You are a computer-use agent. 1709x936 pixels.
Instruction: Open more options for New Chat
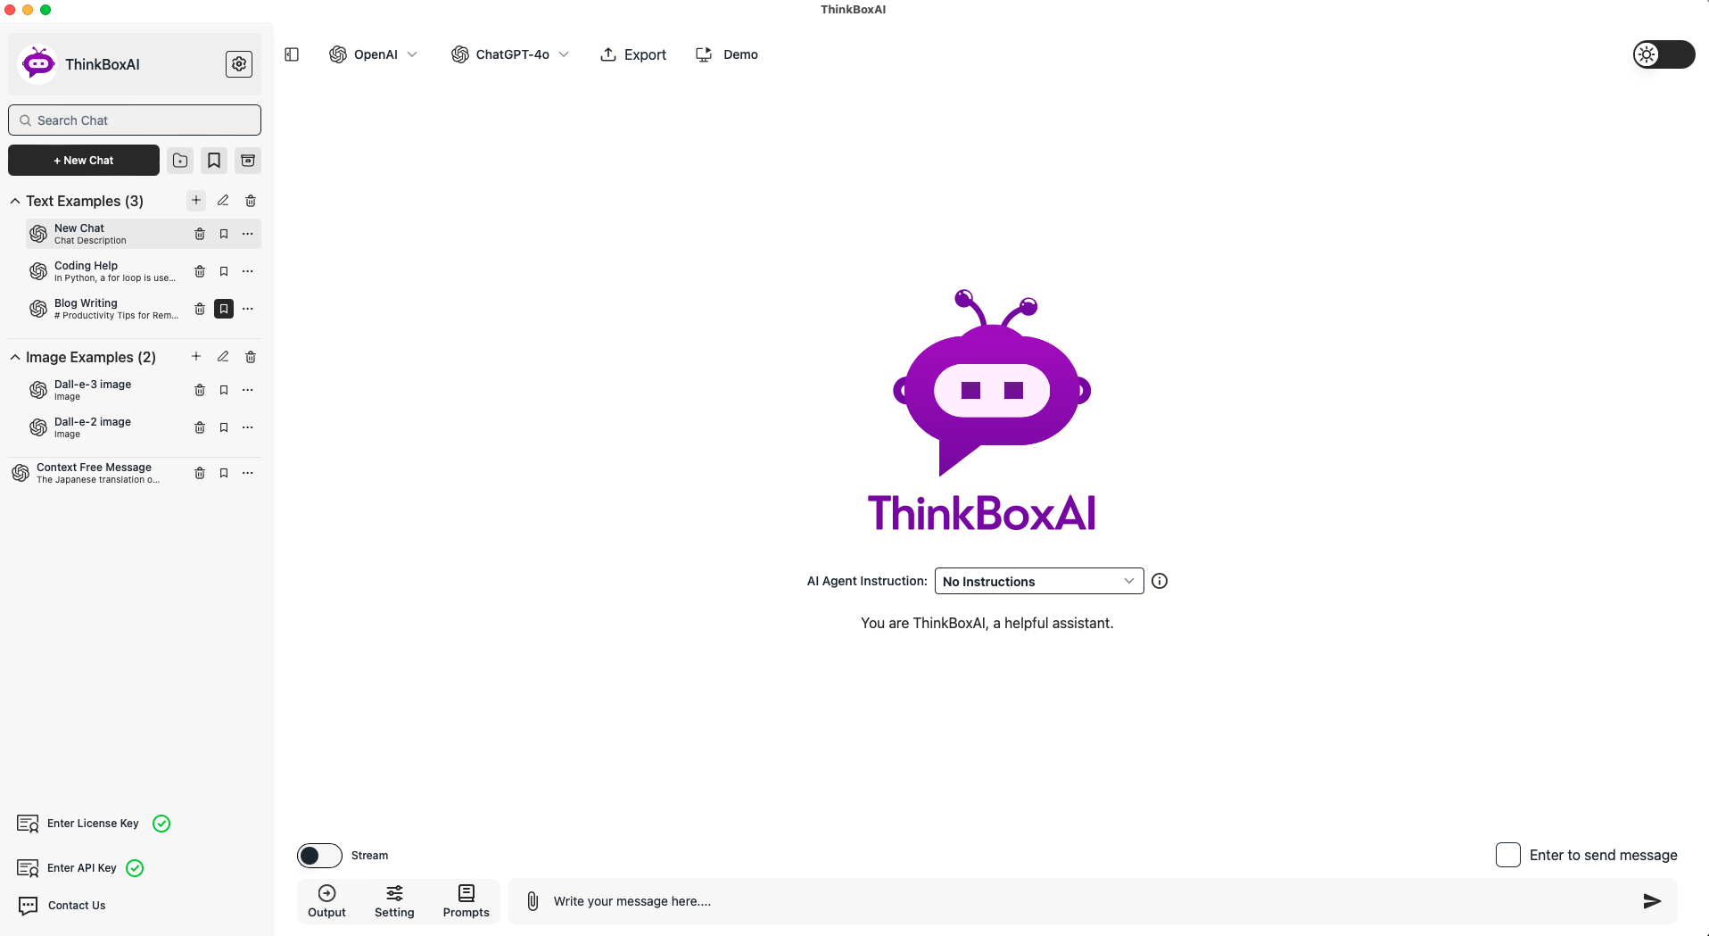point(248,234)
